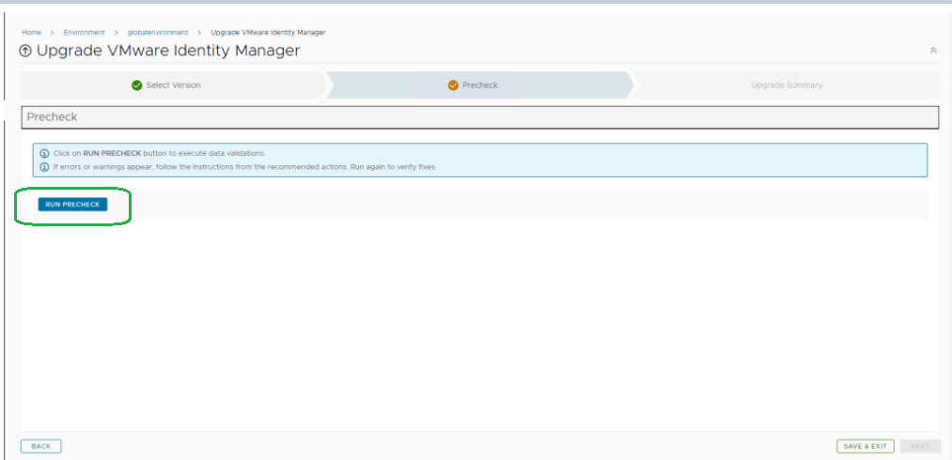This screenshot has height=460, width=952.
Task: Click the info icon beside the errors-or-warnings hint
Action: [44, 166]
